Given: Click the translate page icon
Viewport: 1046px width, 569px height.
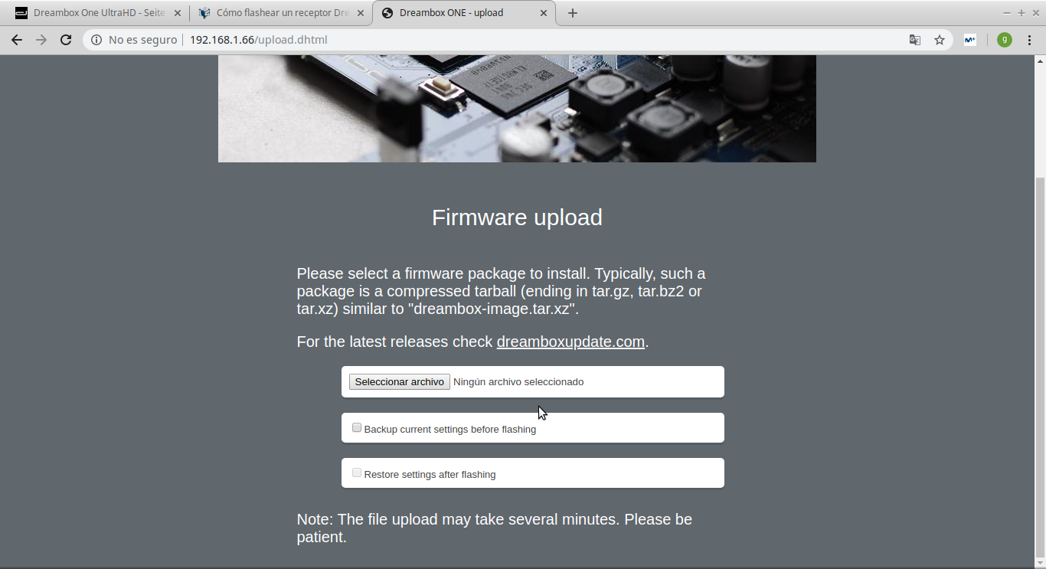Looking at the screenshot, I should [915, 40].
